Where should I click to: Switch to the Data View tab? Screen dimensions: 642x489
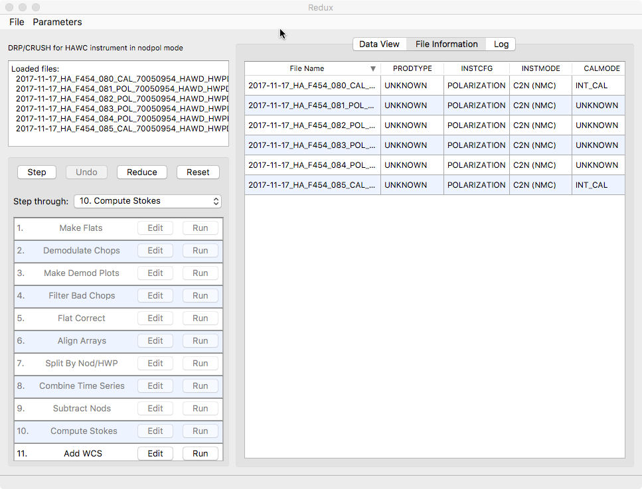point(379,44)
